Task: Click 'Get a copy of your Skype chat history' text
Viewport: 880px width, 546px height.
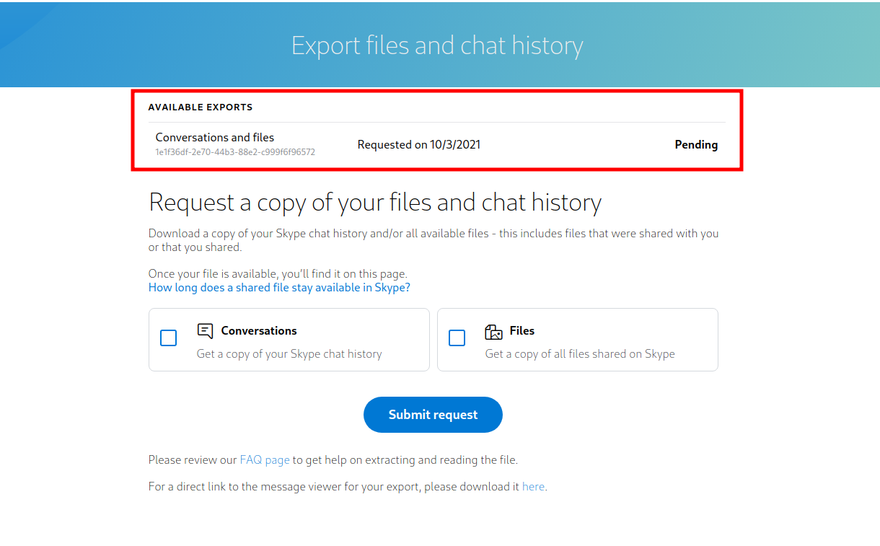Action: pyautogui.click(x=289, y=353)
